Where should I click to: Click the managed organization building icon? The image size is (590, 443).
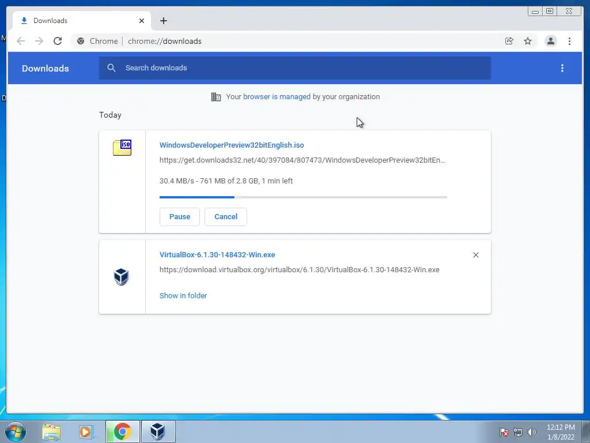pos(216,97)
